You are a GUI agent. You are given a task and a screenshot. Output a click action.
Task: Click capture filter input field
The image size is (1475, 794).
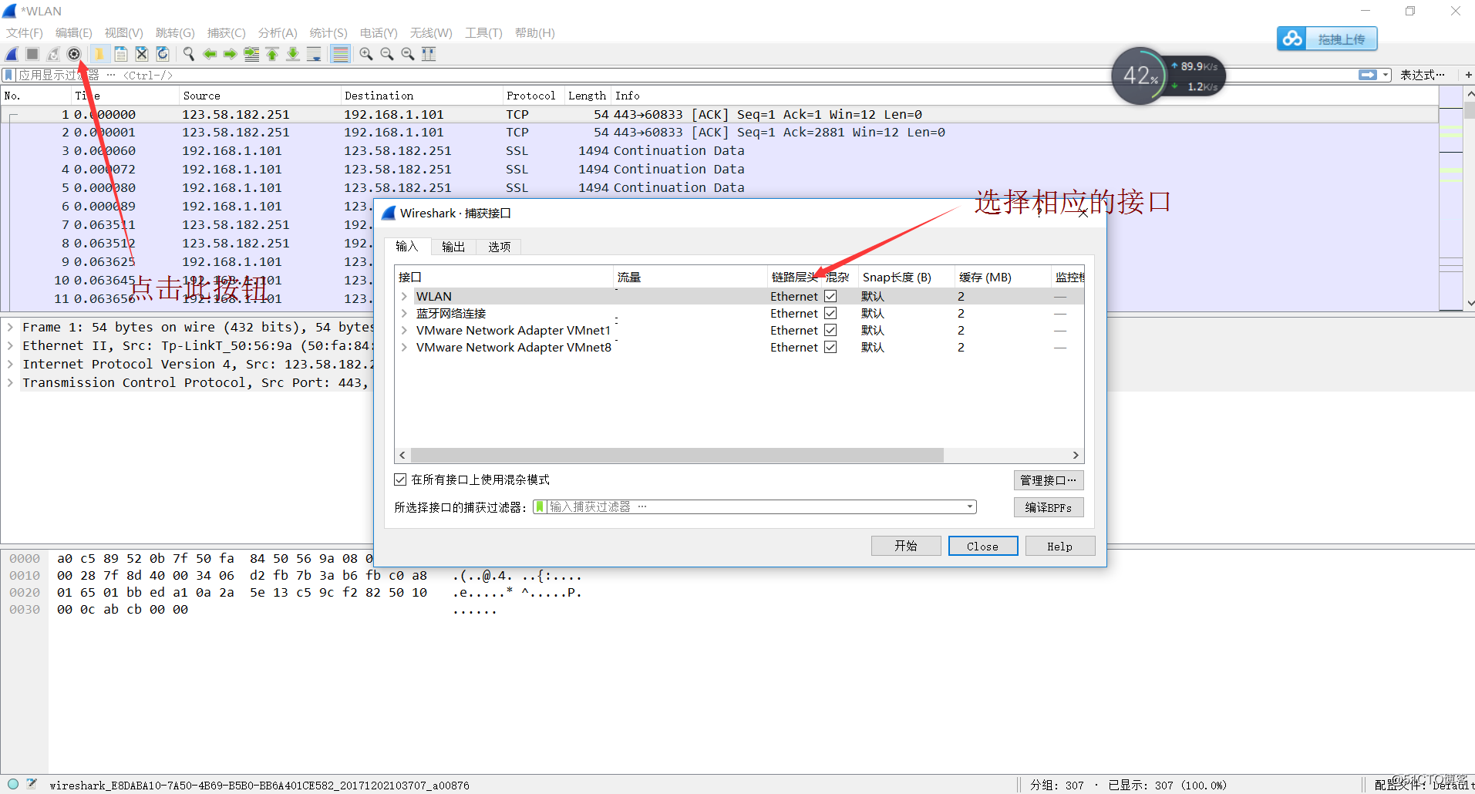coord(756,506)
